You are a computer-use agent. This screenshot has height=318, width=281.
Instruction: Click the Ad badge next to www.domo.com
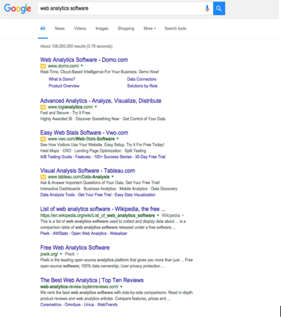click(x=43, y=66)
